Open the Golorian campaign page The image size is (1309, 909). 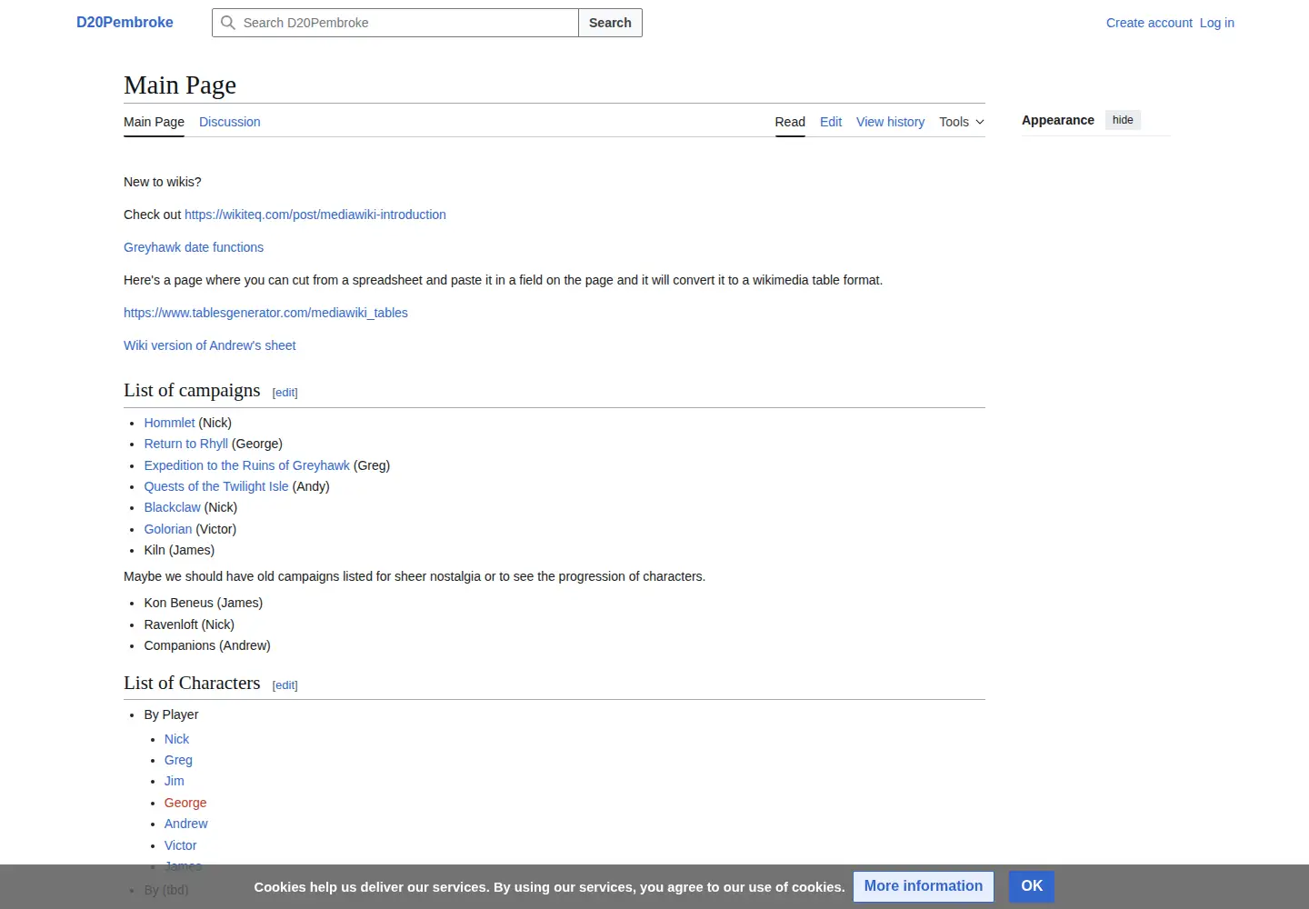[x=168, y=529]
